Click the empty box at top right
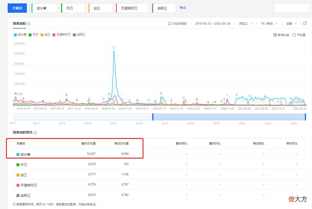This screenshot has height=209, width=312. (x=293, y=8)
